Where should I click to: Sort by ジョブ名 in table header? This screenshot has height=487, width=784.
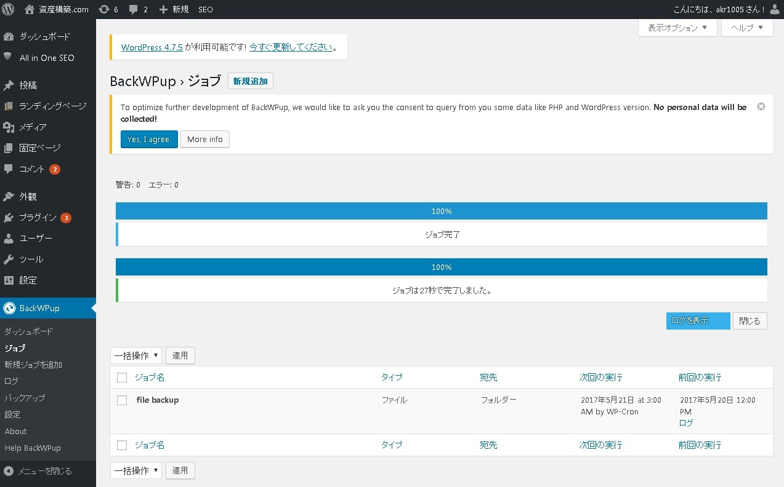[x=150, y=378]
